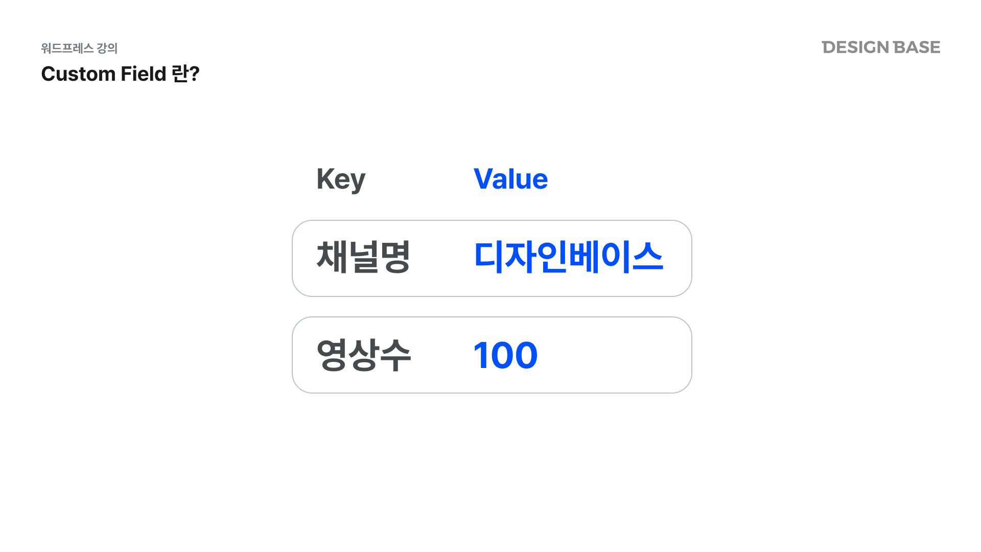Click the BASE word in the logo
Image resolution: width=981 pixels, height=552 pixels.
point(917,48)
